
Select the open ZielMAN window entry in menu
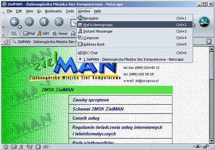(134, 59)
